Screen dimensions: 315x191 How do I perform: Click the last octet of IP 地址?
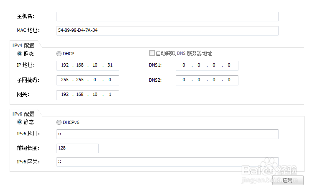pyautogui.click(x=110, y=65)
